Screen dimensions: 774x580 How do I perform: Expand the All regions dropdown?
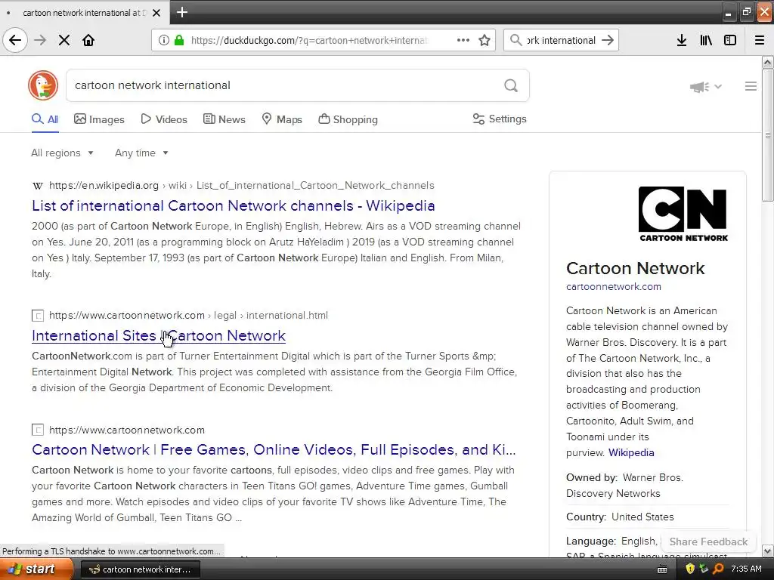(x=62, y=153)
